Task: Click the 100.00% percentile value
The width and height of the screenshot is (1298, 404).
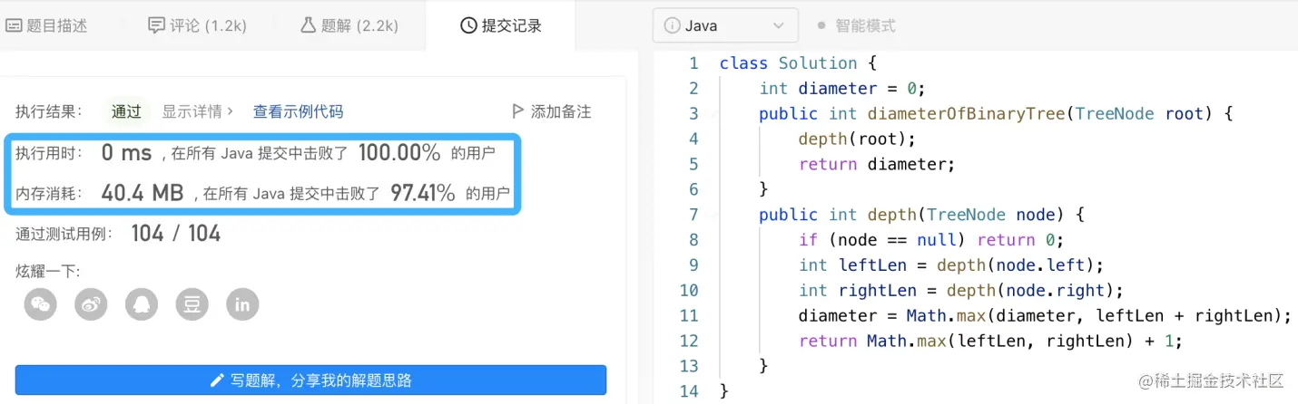Action: (x=399, y=153)
